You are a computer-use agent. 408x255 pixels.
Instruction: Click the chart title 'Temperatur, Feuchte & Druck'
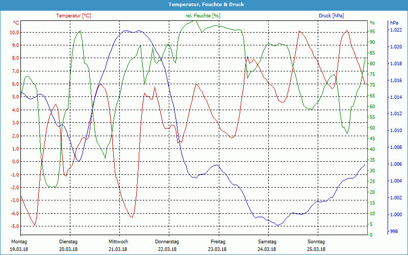[206, 5]
